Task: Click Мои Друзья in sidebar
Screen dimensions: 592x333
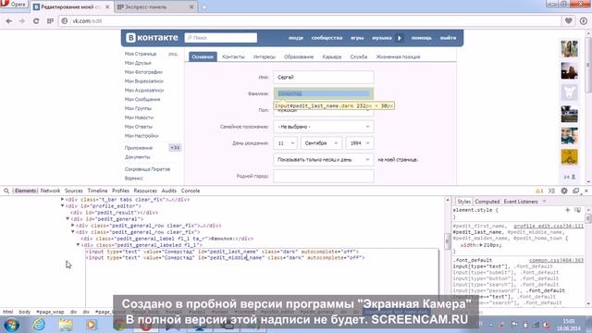Action: (138, 63)
